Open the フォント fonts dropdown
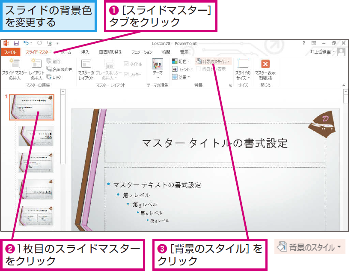 [x=182, y=69]
